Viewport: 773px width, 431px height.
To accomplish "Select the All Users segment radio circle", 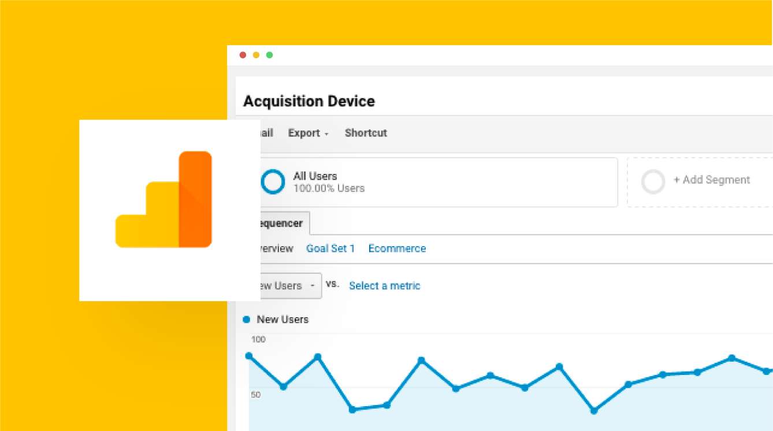I will point(272,181).
